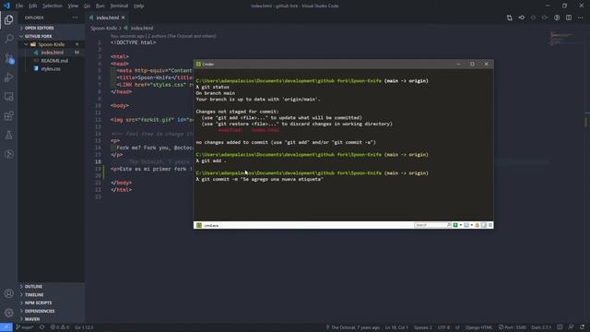Collapse the Spoon-Knife folder
Image resolution: width=590 pixels, height=332 pixels.
pyautogui.click(x=52, y=44)
